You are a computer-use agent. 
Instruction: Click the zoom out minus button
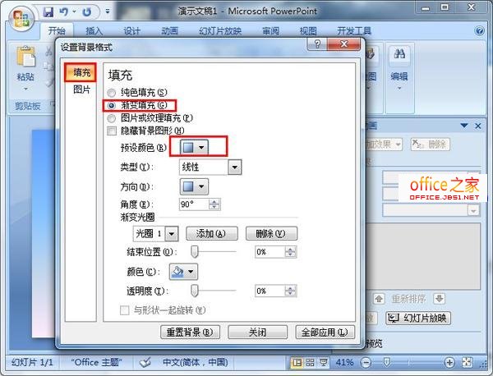(x=366, y=363)
